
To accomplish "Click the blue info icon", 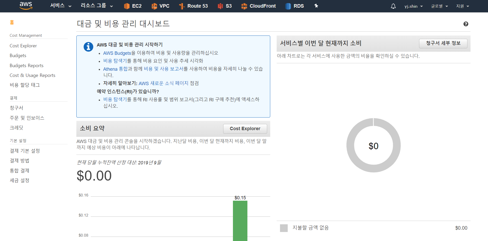I will [x=88, y=47].
